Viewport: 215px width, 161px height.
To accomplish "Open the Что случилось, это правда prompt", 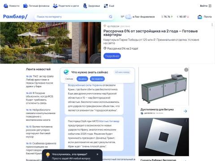I will [x=69, y=154].
